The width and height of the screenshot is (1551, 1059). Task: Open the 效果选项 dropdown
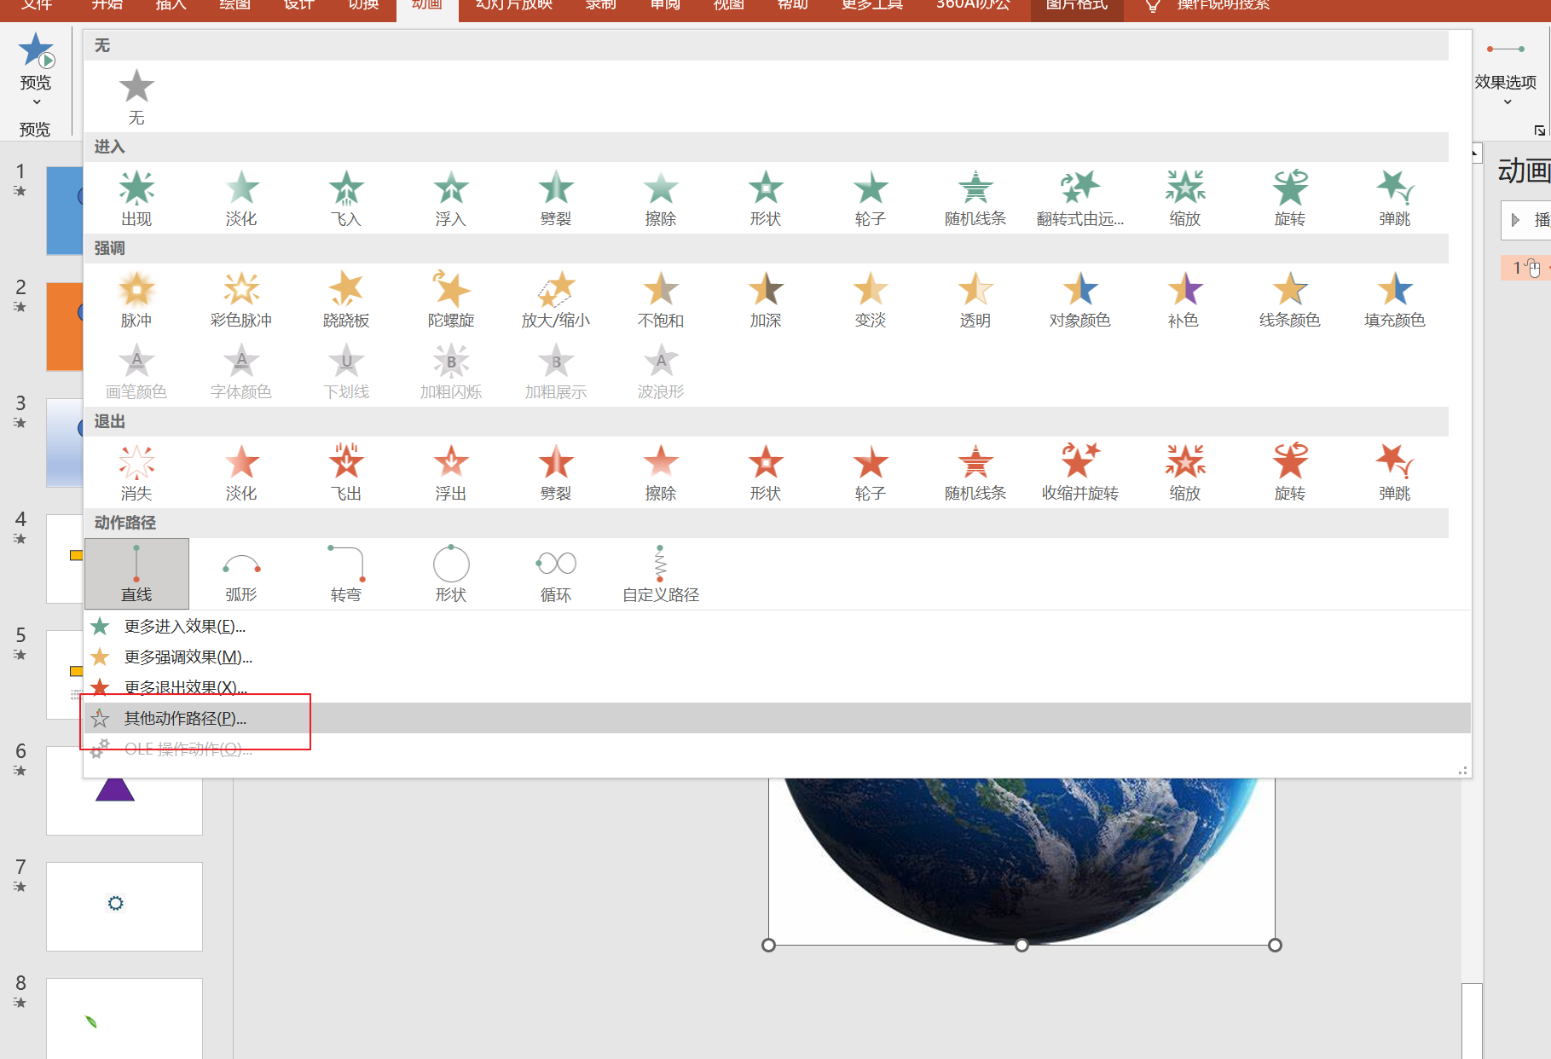pyautogui.click(x=1506, y=75)
